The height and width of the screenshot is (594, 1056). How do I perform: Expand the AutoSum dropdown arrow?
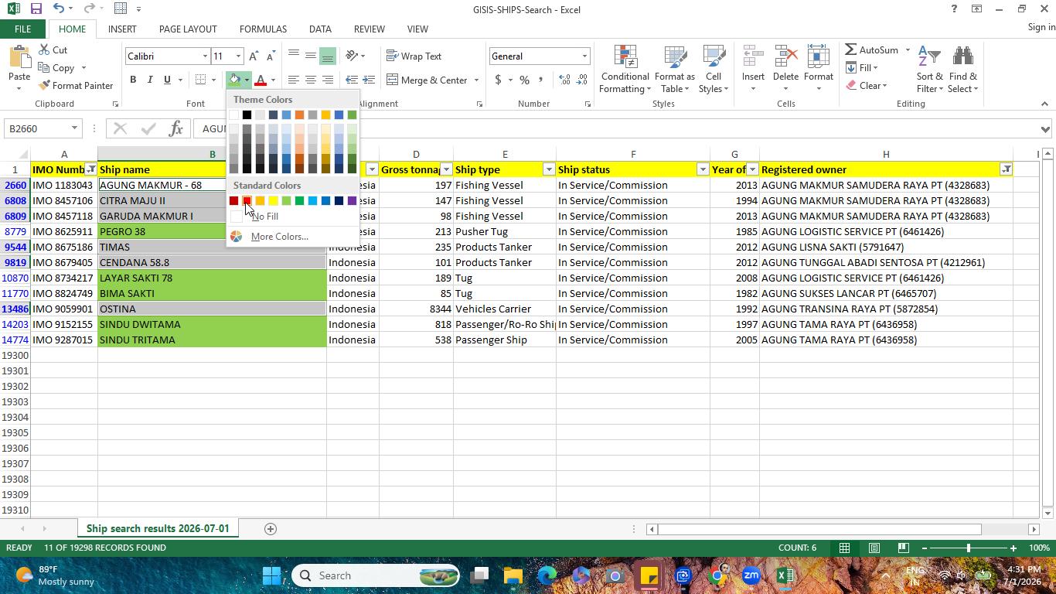[908, 50]
